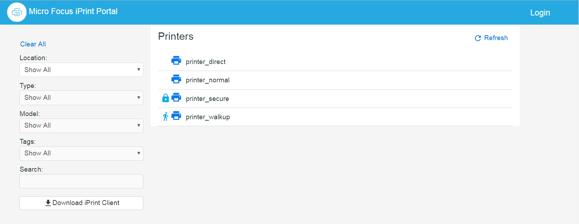Click the printer icon beside printer_direct
Image resolution: width=579 pixels, height=224 pixels.
coord(176,61)
